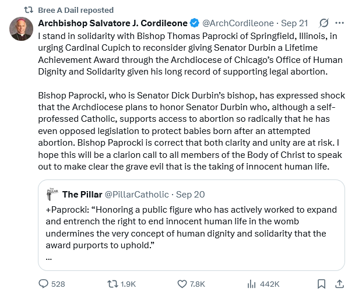Click the Sep 21 timestamp
This screenshot has width=355, height=296.
click(294, 23)
